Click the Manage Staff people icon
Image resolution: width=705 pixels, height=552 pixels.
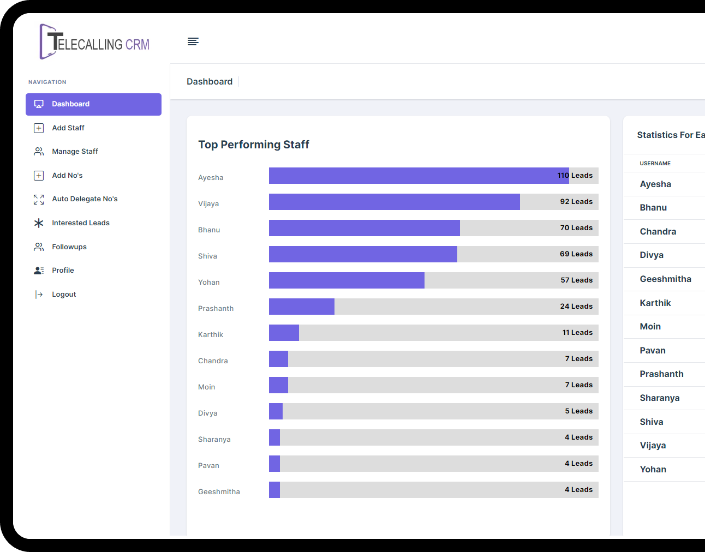coord(39,152)
